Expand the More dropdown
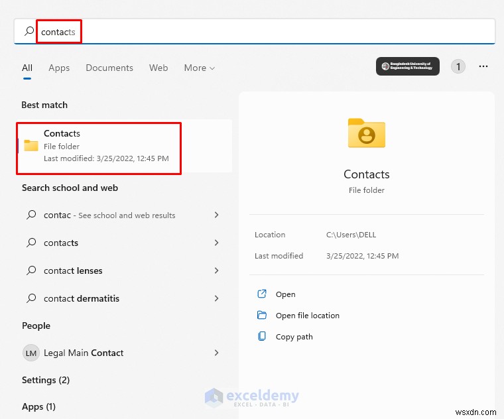 [x=200, y=68]
